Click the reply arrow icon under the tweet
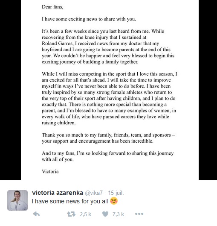This screenshot has width=217, height=226. click(x=36, y=214)
